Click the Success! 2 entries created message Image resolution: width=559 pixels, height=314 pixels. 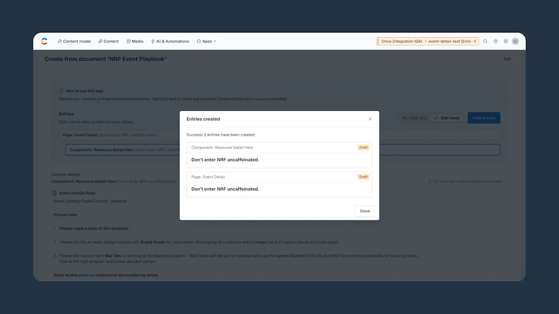pos(221,135)
